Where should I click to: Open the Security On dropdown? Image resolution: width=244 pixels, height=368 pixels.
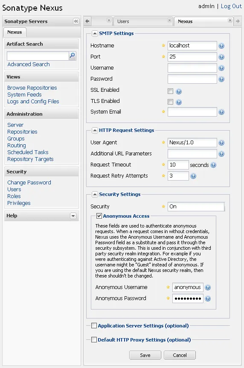(196, 207)
